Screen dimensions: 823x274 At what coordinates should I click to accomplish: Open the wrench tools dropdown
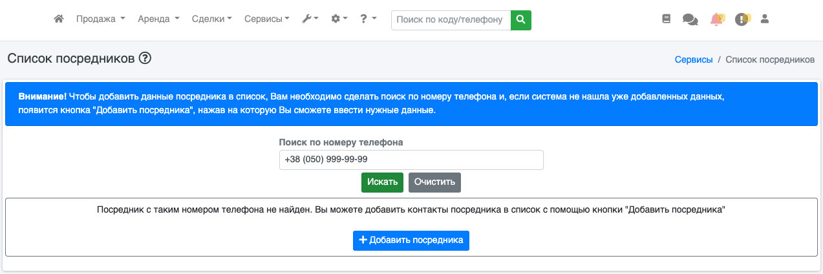click(310, 19)
